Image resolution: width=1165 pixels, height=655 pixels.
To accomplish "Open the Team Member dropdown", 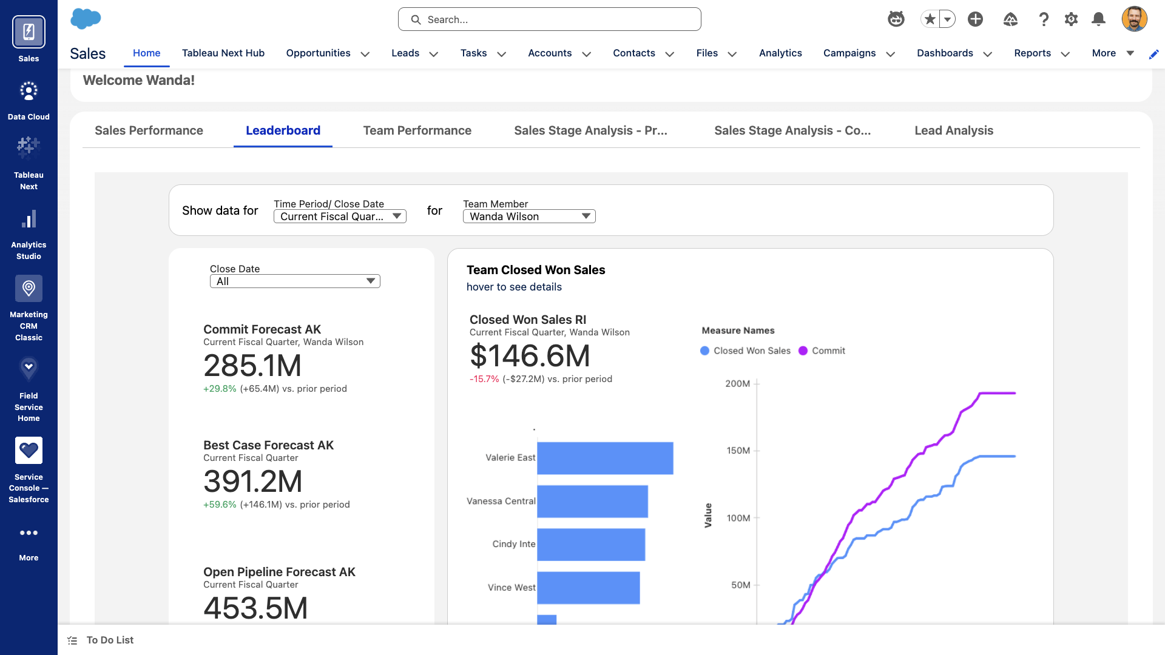I will click(529, 217).
